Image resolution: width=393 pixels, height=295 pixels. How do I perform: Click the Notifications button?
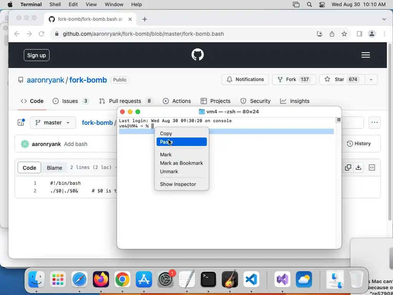tap(245, 80)
